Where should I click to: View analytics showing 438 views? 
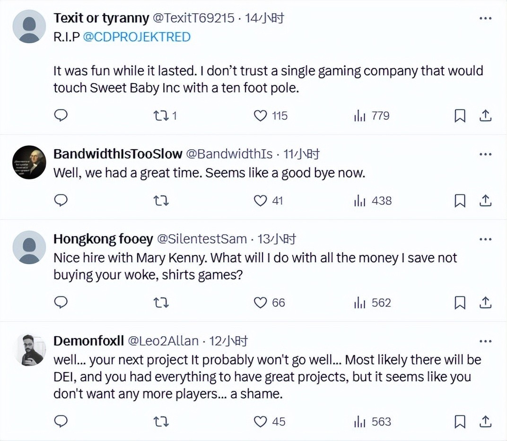click(373, 201)
